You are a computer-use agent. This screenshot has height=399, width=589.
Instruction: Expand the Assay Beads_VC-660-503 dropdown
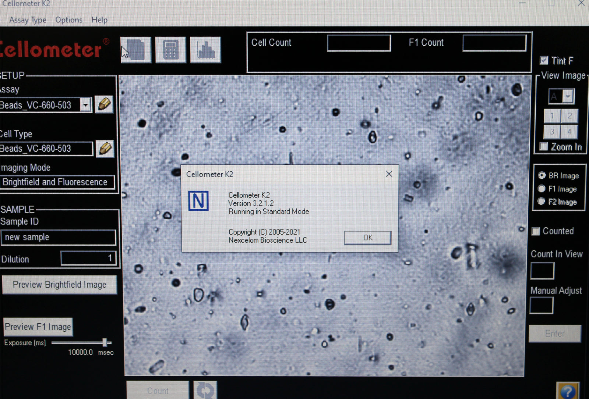click(x=85, y=105)
